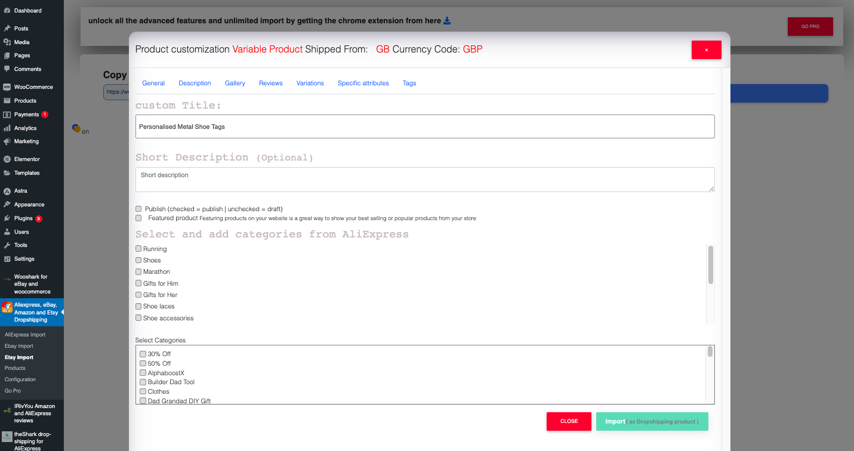This screenshot has height=451, width=854.
Task: Open the Gallery tab
Action: pyautogui.click(x=235, y=83)
